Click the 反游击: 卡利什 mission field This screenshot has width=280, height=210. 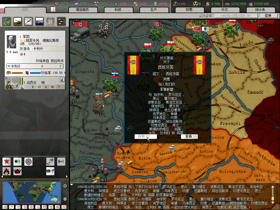click(42, 49)
